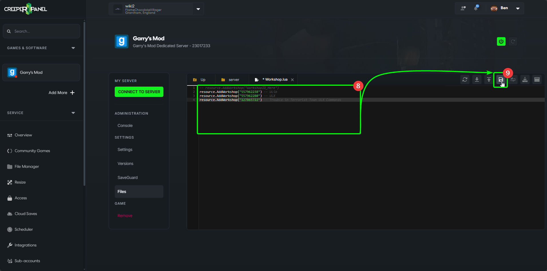The width and height of the screenshot is (547, 271).
Task: Click the plus icon beside Add More
Action: 72,93
